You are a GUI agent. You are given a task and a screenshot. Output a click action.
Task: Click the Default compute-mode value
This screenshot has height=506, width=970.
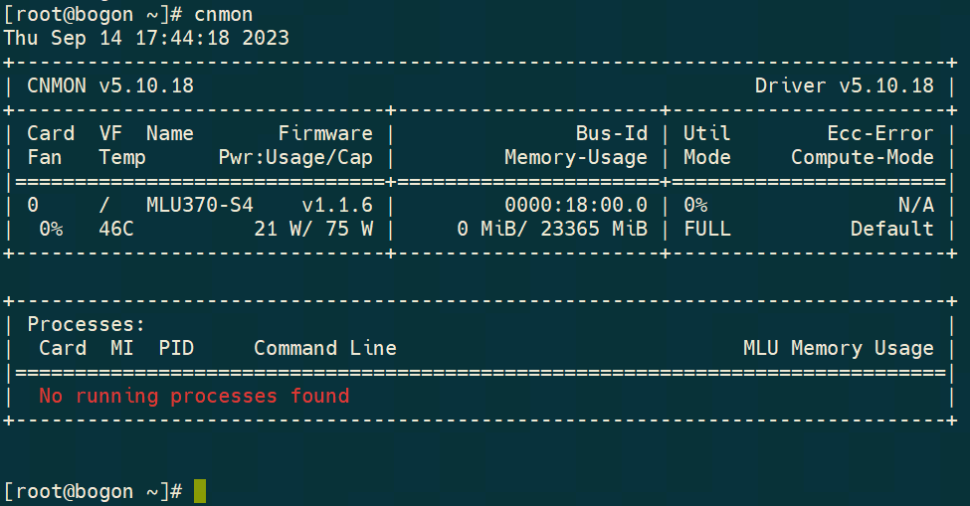(891, 229)
